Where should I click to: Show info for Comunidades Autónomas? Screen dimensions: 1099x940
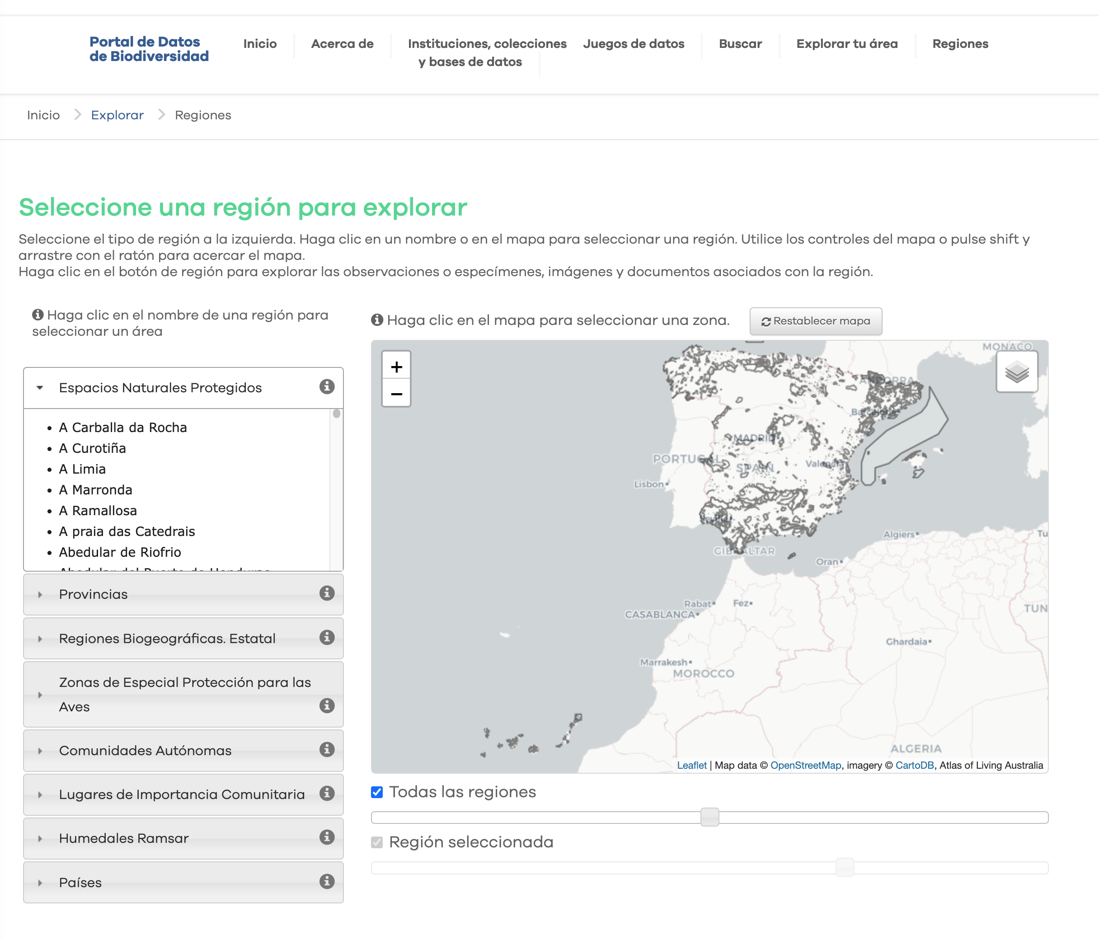coord(327,750)
